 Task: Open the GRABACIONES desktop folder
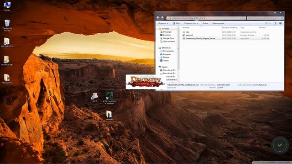tap(7, 61)
